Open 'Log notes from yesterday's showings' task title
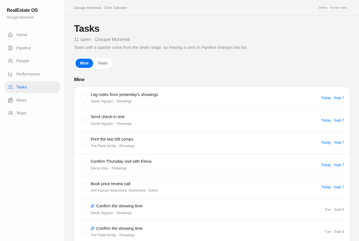359x241 pixels. point(124,95)
